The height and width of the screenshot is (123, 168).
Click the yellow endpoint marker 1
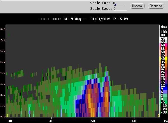(x=7, y=115)
